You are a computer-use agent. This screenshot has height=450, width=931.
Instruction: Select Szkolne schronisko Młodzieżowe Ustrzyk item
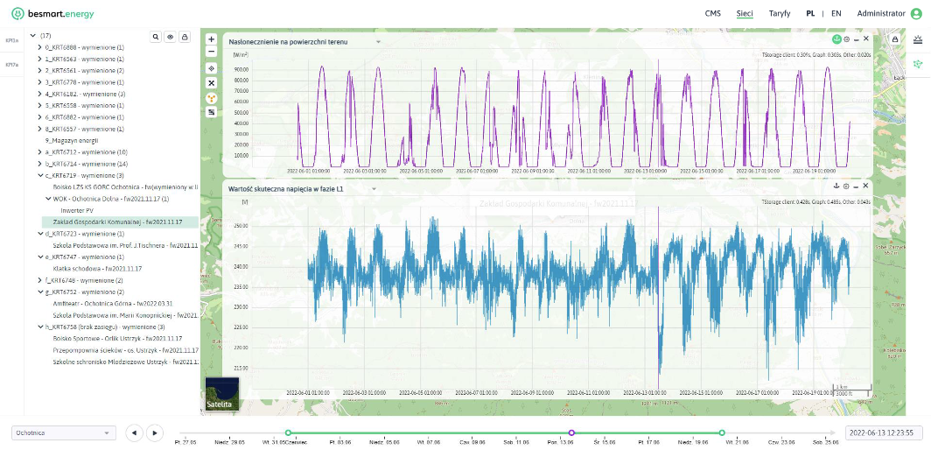125,362
